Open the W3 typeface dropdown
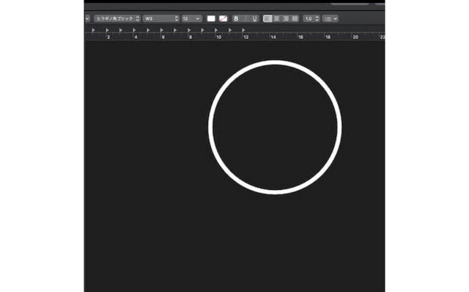 pos(161,18)
